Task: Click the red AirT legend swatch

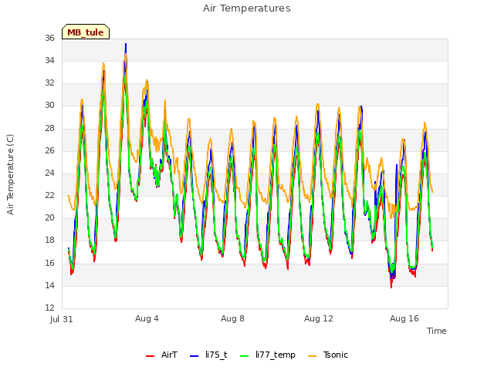Action: pos(150,356)
